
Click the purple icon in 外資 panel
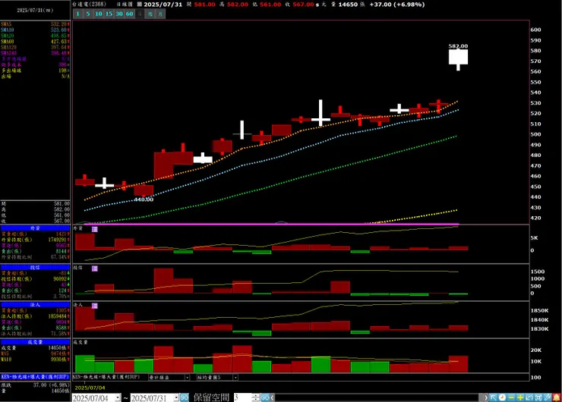tap(95, 229)
